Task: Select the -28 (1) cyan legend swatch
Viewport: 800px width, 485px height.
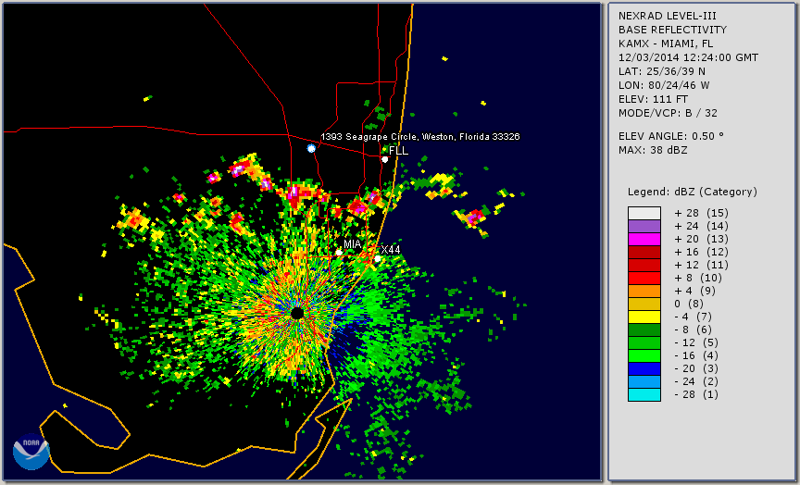Action: [x=644, y=394]
